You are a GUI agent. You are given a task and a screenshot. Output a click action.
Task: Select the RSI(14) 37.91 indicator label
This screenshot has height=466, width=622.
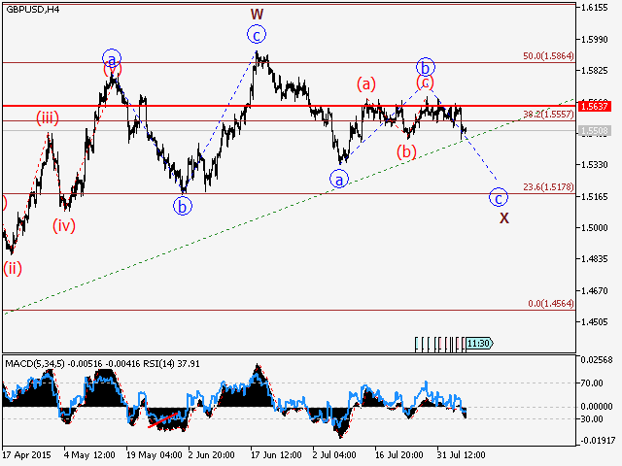click(x=171, y=364)
